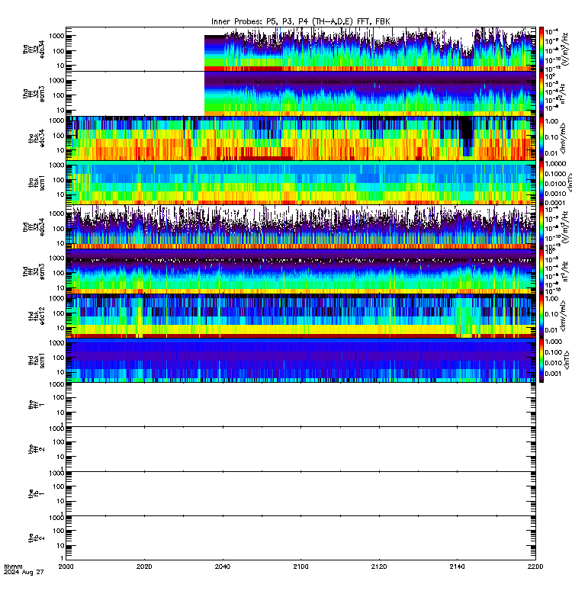Screen dimensions: 572x610
Task: Click the "10" y-axis tick of the fb 1 panel
Action: (61, 501)
